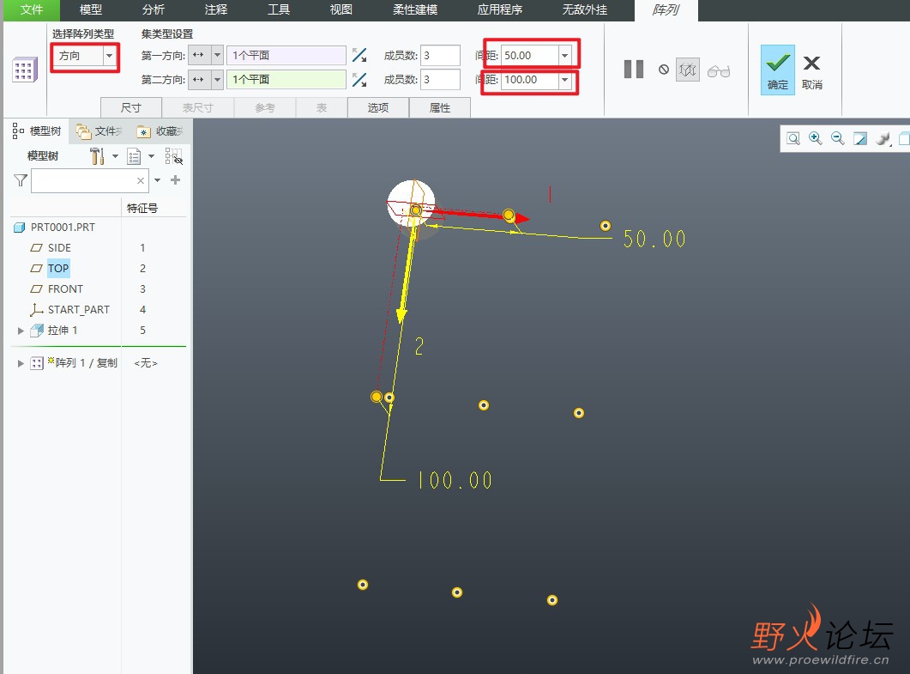Click the 100.00 dimension in viewport
Image resolution: width=910 pixels, height=674 pixels.
(455, 481)
